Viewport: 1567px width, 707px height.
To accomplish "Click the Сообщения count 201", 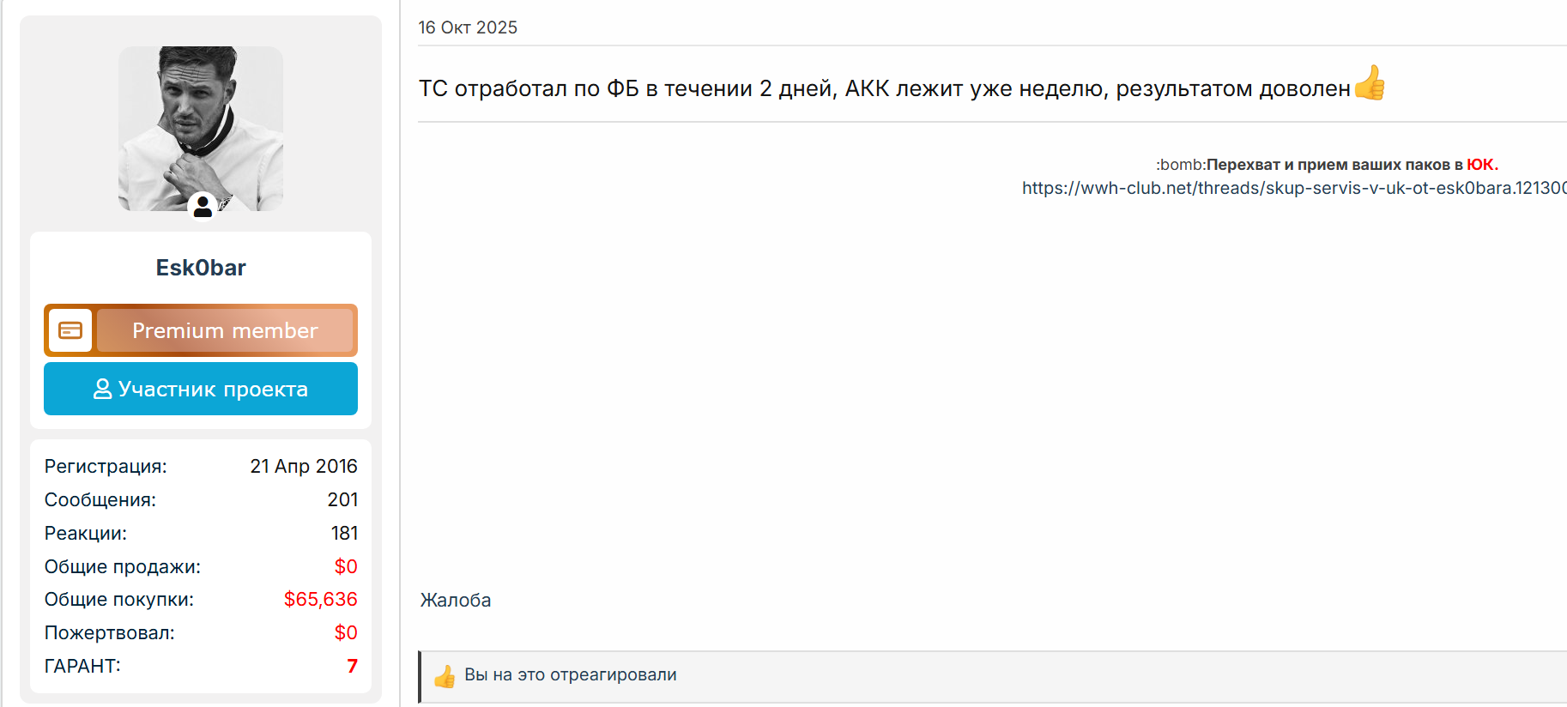I will (x=342, y=499).
